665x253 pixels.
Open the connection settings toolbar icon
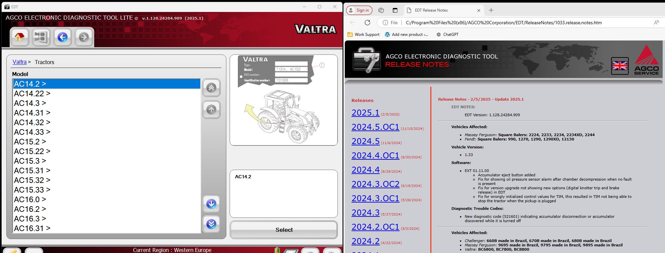coord(41,37)
